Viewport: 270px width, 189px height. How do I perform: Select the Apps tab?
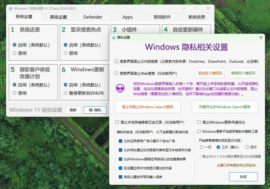(x=127, y=17)
